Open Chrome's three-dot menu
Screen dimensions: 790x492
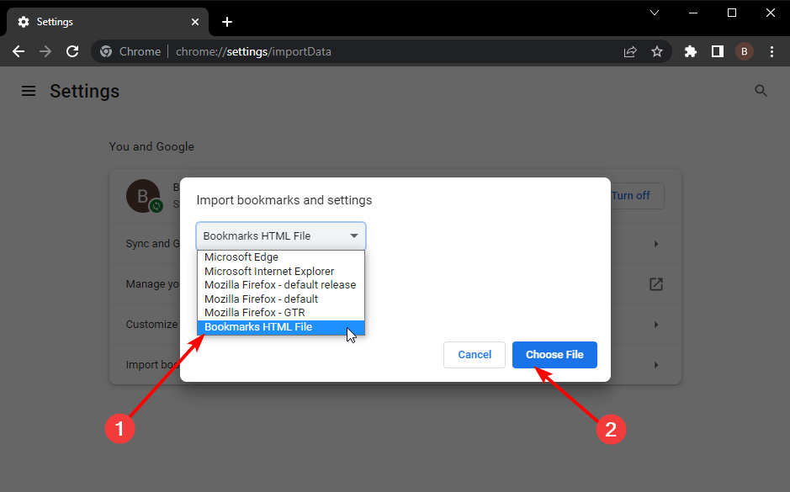click(771, 51)
